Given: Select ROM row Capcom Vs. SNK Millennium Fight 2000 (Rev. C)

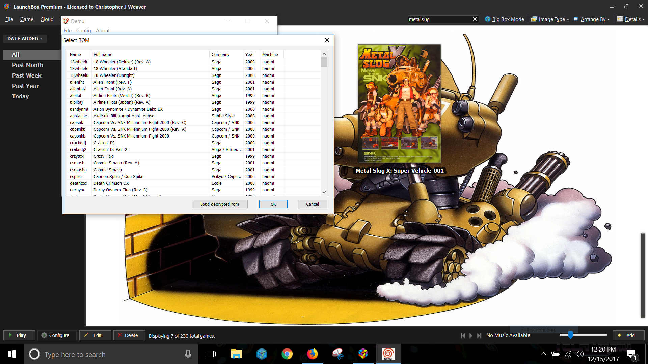Looking at the screenshot, I should tap(194, 122).
